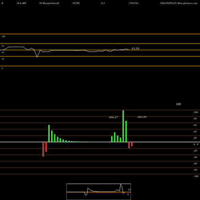Click the 'MR' panel title
200x200 pixels.
(178, 104)
